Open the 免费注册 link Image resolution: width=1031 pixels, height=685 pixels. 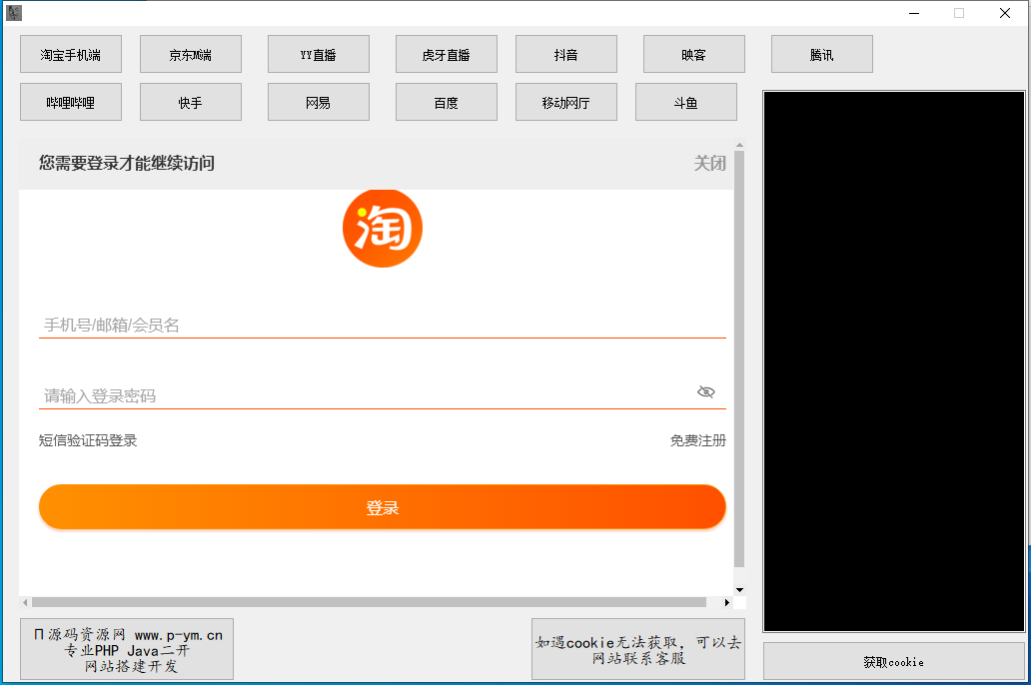click(x=698, y=440)
